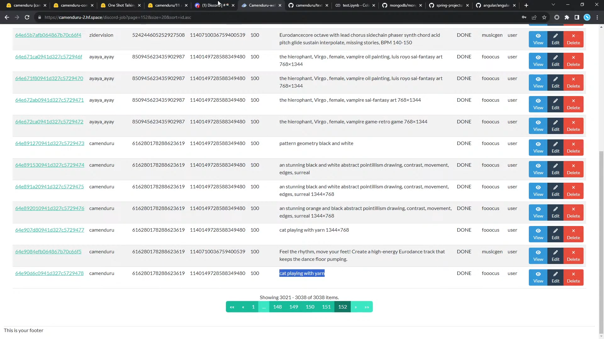Viewport: 604px width, 339px height.
Task: Go to page 148 in pagination
Action: 277,307
